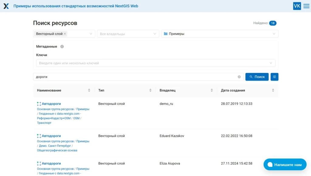This screenshot has height=176, width=311.
Task: Open 'Демо. Санкт-Петербург' breadcrumb link
Action: 55,146
